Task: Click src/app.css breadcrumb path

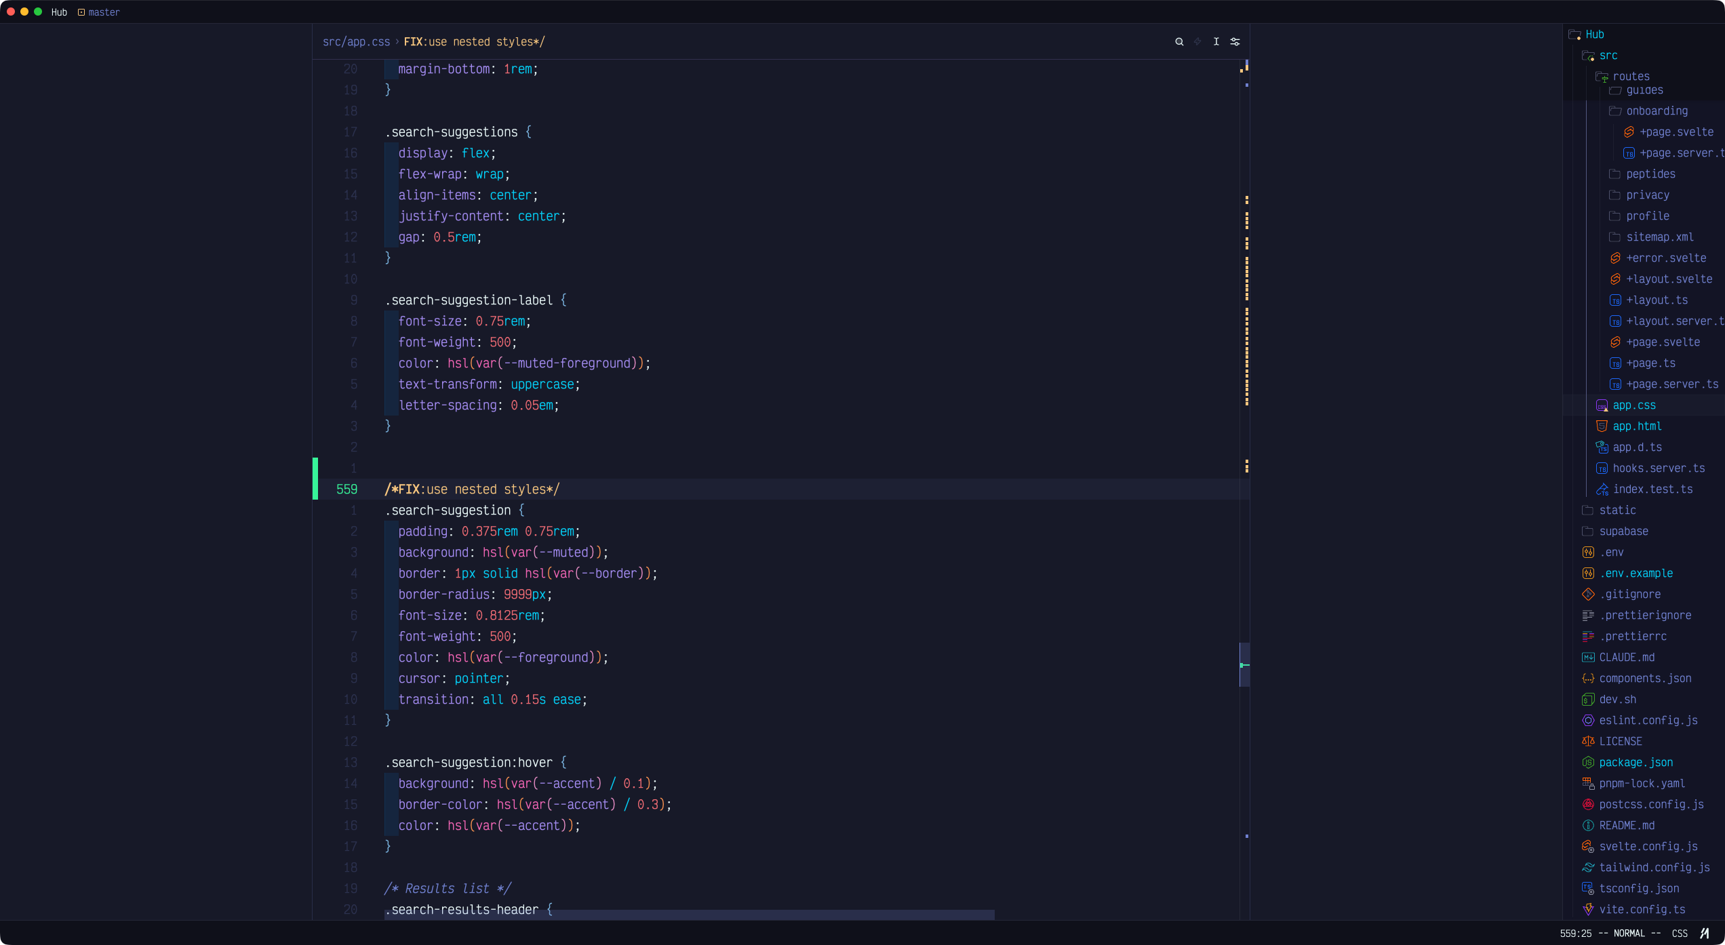Action: [x=356, y=42]
